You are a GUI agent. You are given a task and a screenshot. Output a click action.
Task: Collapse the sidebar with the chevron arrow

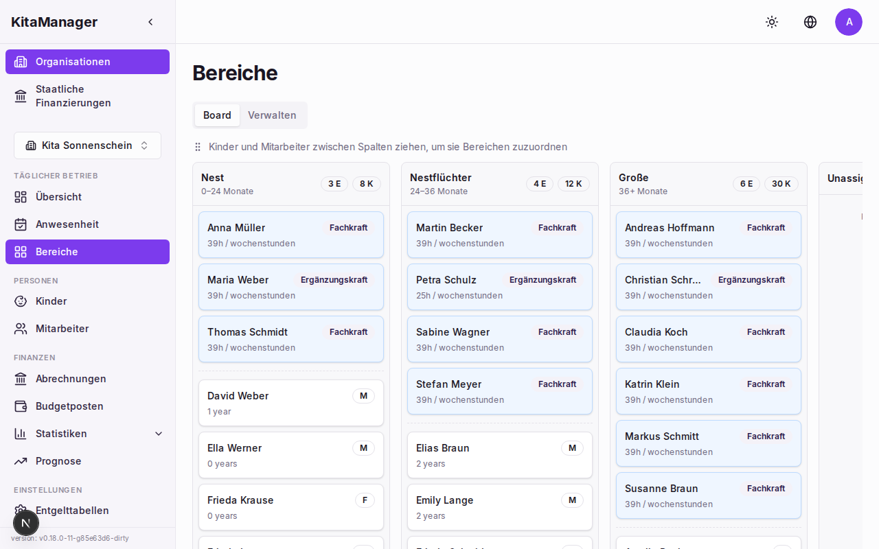(150, 22)
